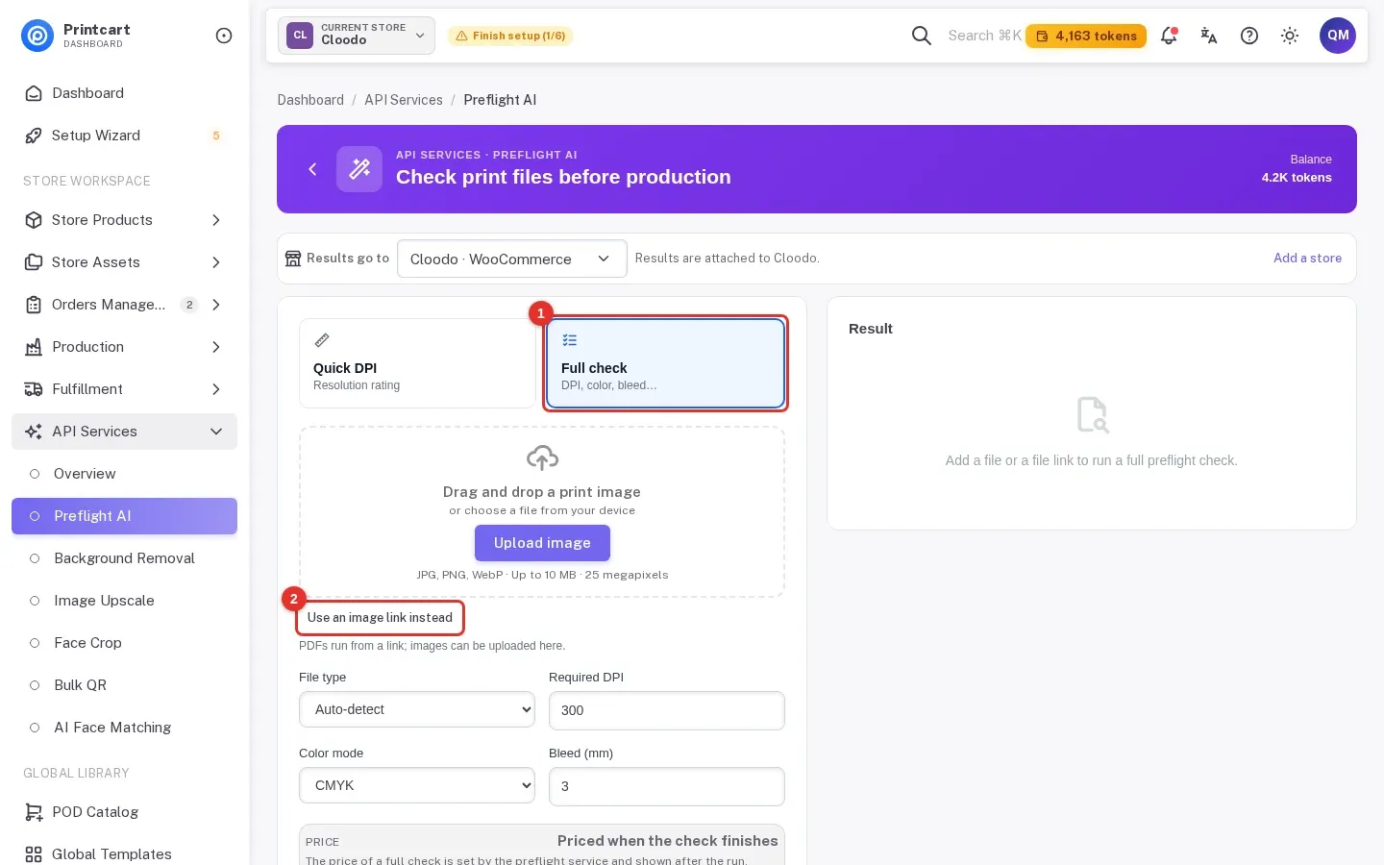1384x865 pixels.
Task: Toggle light/dark theme sun icon
Action: click(1290, 36)
